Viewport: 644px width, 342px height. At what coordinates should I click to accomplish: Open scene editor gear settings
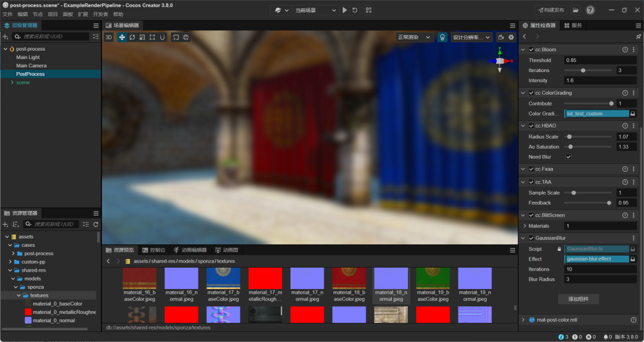pyautogui.click(x=512, y=38)
